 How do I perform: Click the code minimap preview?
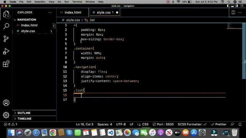coord(234,26)
